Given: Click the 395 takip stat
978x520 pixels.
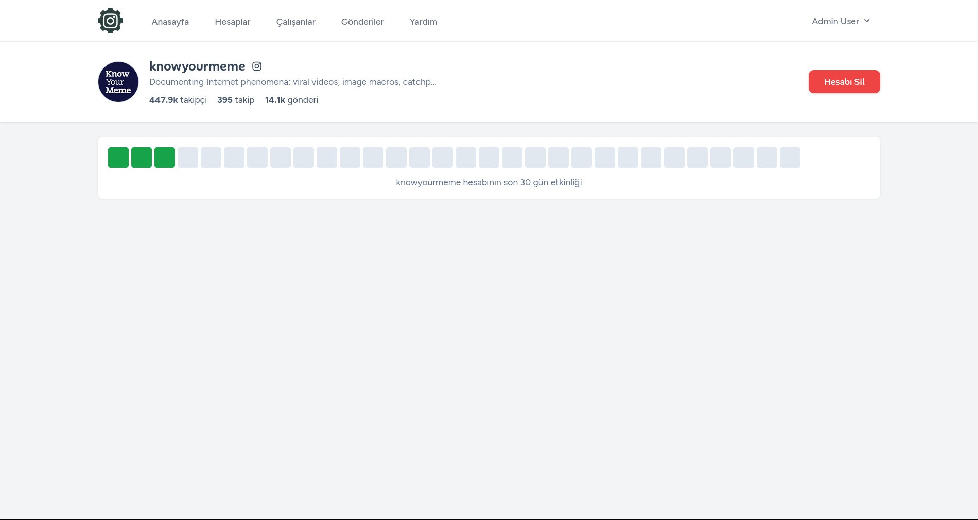Looking at the screenshot, I should click(x=236, y=100).
